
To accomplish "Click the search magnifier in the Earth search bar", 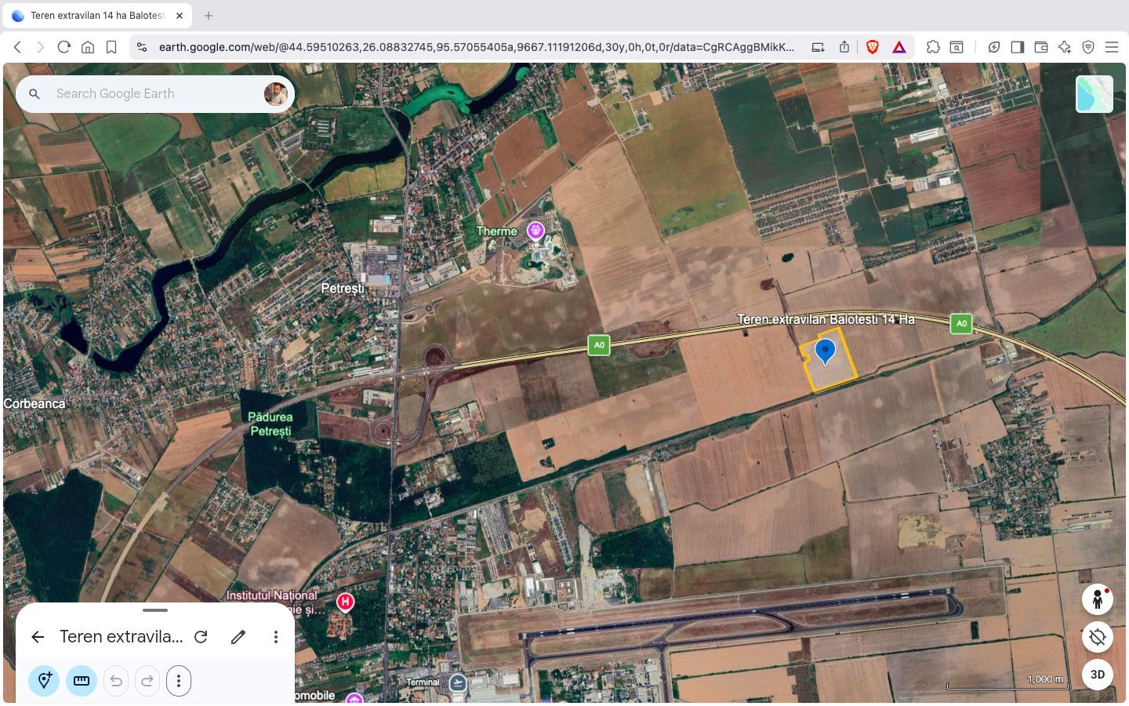I will click(x=34, y=93).
